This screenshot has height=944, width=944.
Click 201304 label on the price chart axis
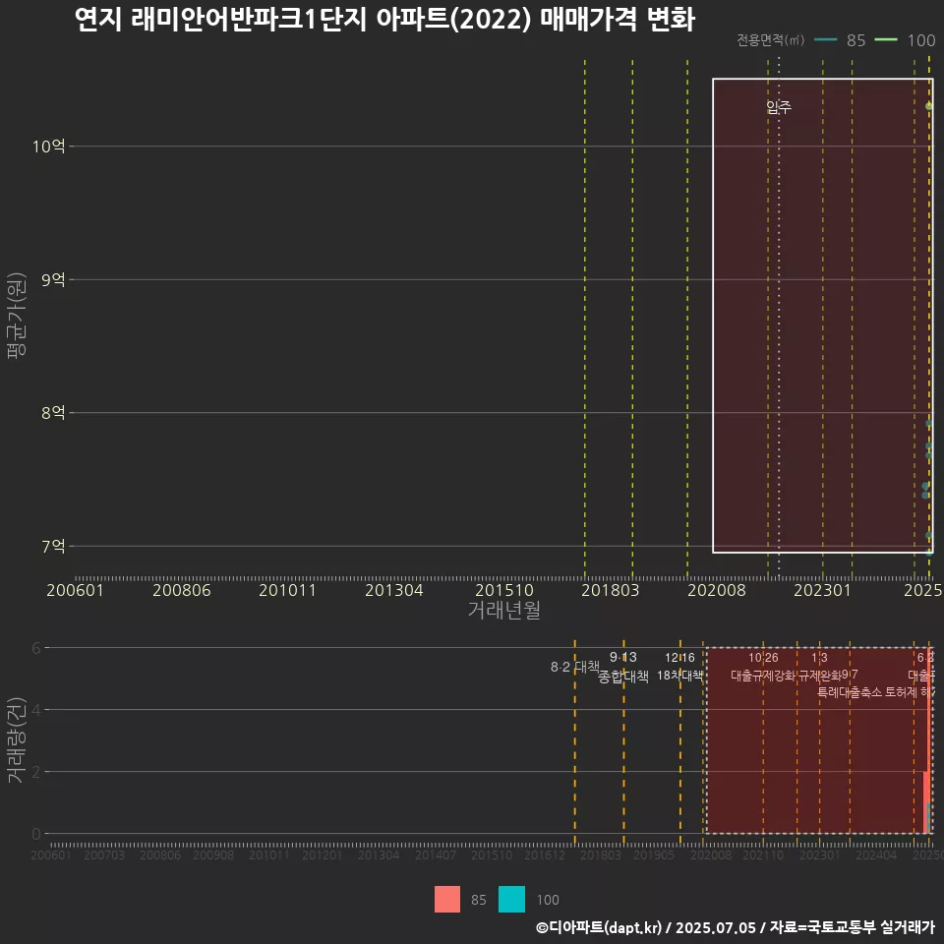393,590
